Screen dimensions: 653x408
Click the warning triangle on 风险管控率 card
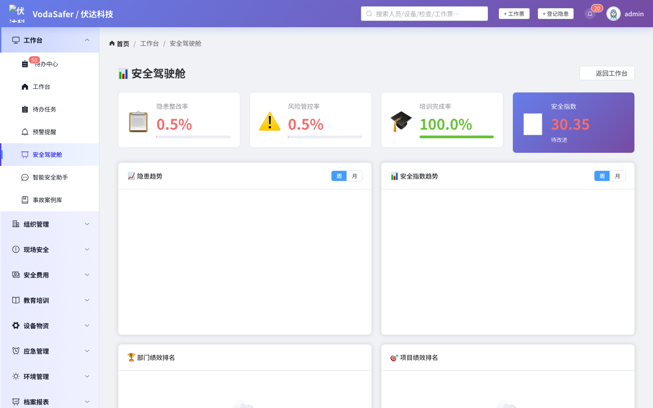point(270,121)
